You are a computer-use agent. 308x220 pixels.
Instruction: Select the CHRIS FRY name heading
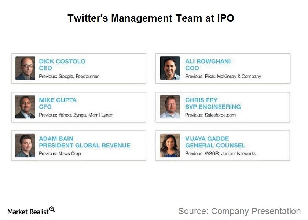[x=201, y=100]
